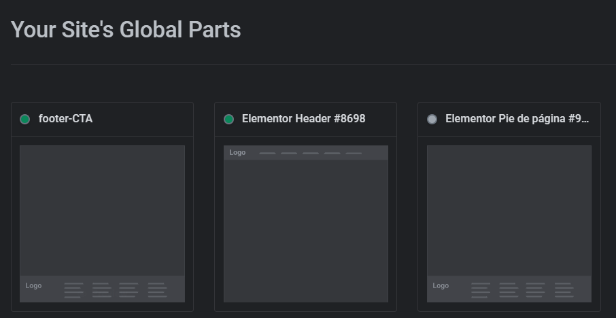Click the Your Site's Global Parts heading
The height and width of the screenshot is (318, 616).
click(x=126, y=30)
